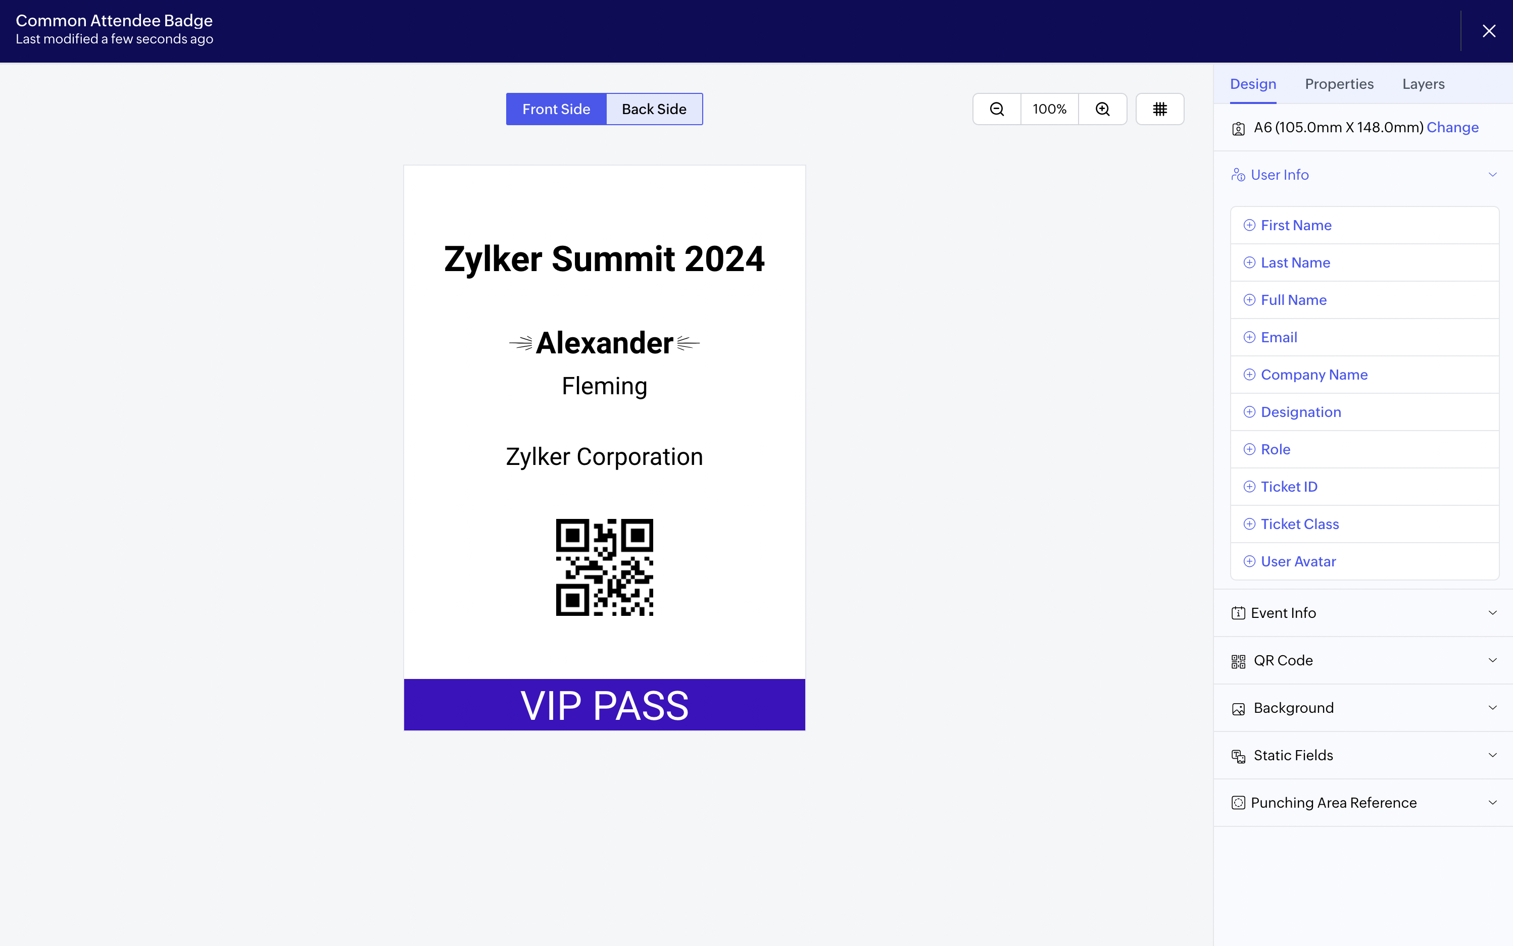Add Designation field via plus icon

coord(1249,412)
